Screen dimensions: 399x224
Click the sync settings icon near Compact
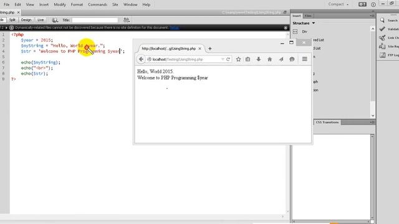pyautogui.click(x=362, y=4)
